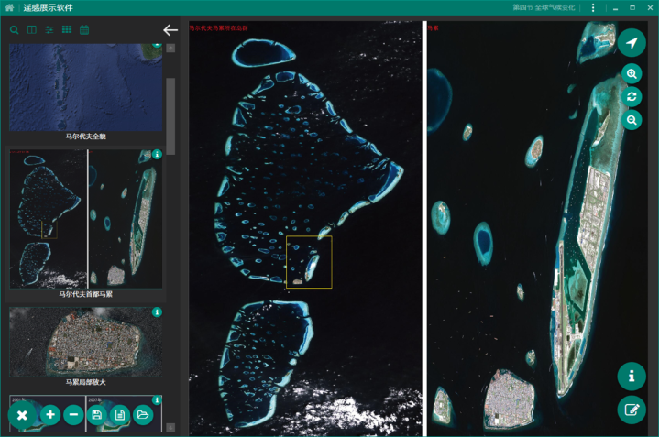Open the edit annotation pencil button
The width and height of the screenshot is (659, 437).
632,410
